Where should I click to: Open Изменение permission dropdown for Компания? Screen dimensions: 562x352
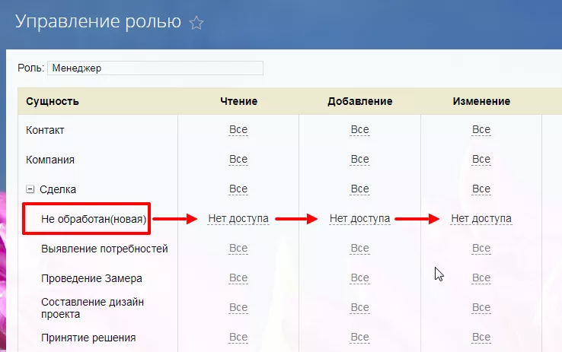(481, 159)
